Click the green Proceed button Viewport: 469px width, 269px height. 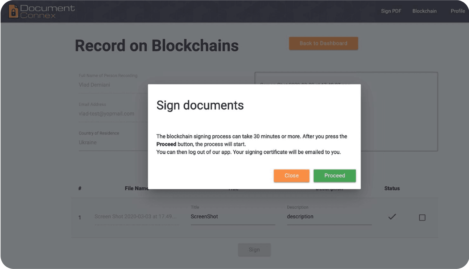[334, 176]
